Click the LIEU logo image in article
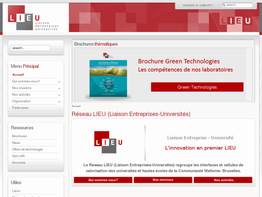The height and width of the screenshot is (197, 262). pyautogui.click(x=108, y=142)
